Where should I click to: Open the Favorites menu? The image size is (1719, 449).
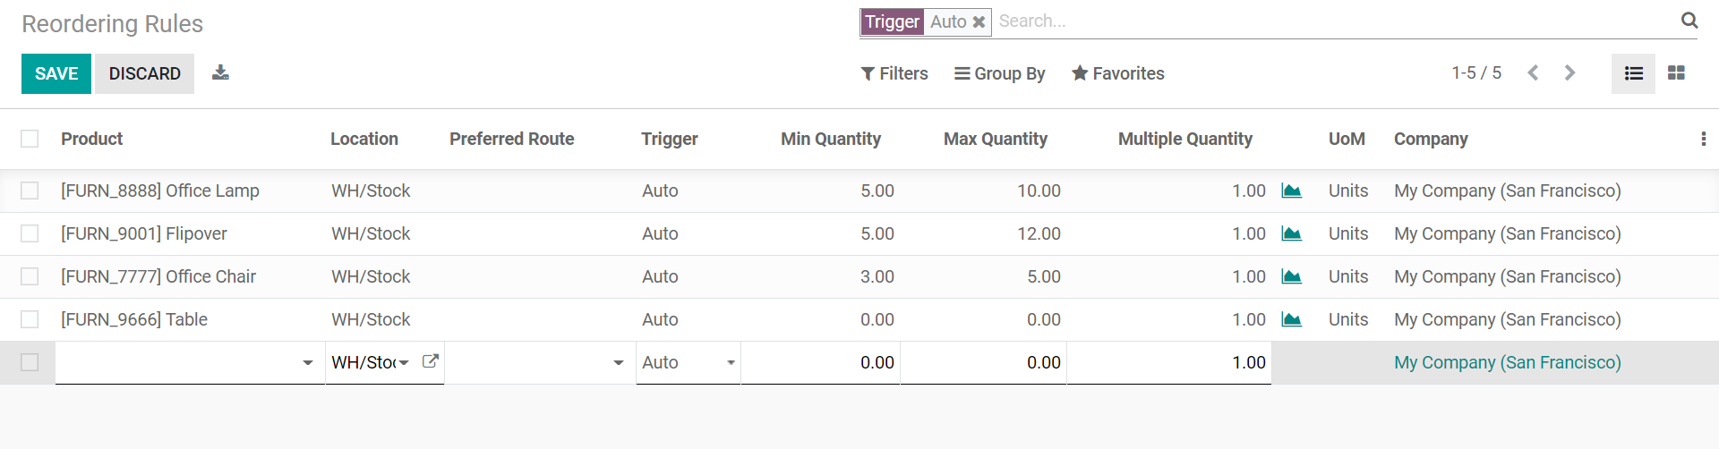pos(1118,73)
